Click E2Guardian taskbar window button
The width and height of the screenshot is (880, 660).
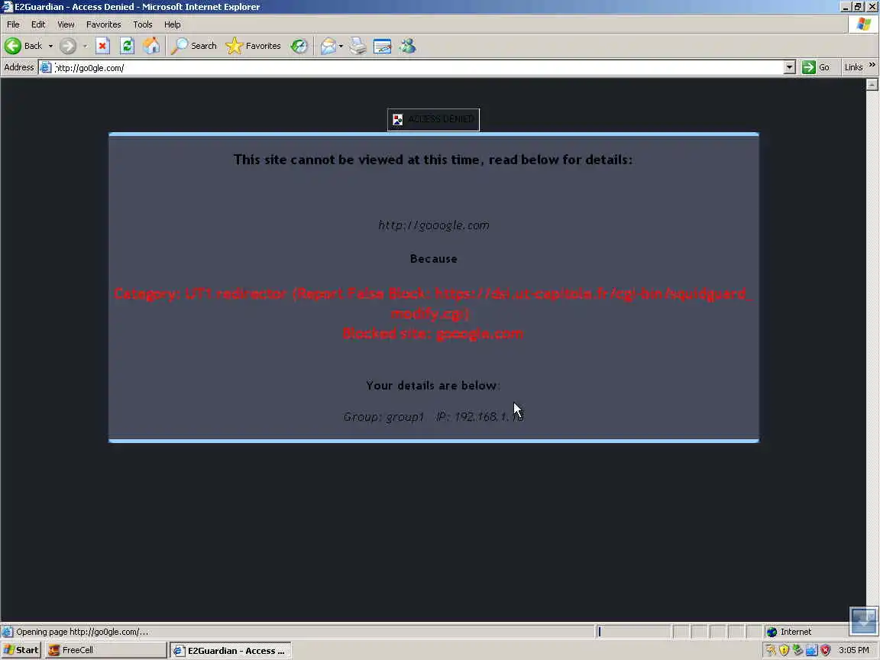(231, 651)
